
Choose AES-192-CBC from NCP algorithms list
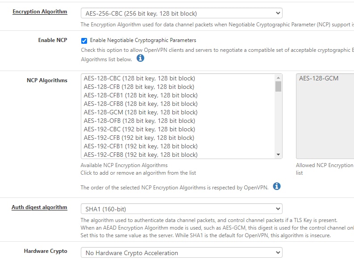tap(139, 129)
